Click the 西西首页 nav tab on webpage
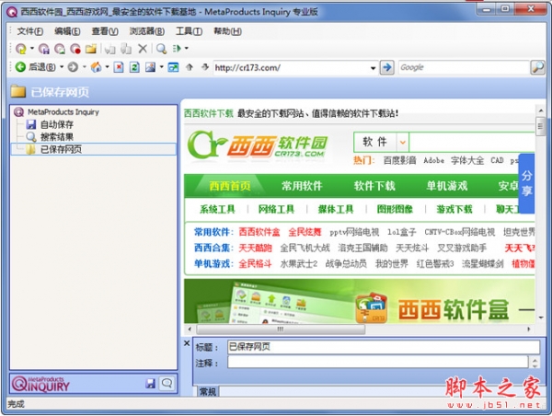This screenshot has width=552, height=416. [x=230, y=186]
